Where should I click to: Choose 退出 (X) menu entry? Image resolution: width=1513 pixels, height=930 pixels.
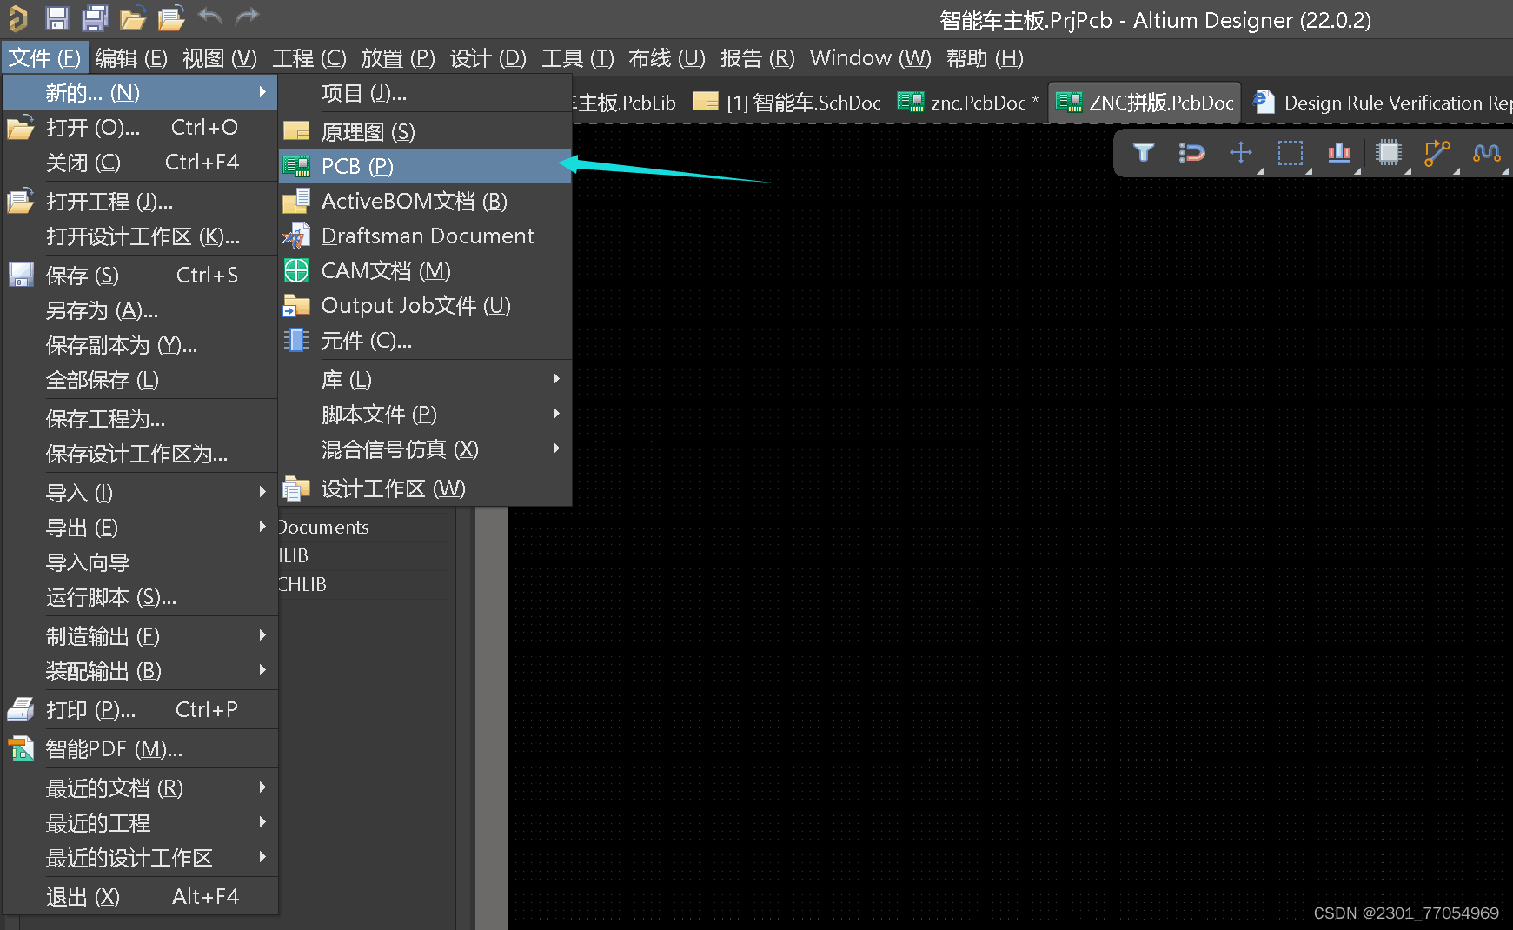click(141, 897)
